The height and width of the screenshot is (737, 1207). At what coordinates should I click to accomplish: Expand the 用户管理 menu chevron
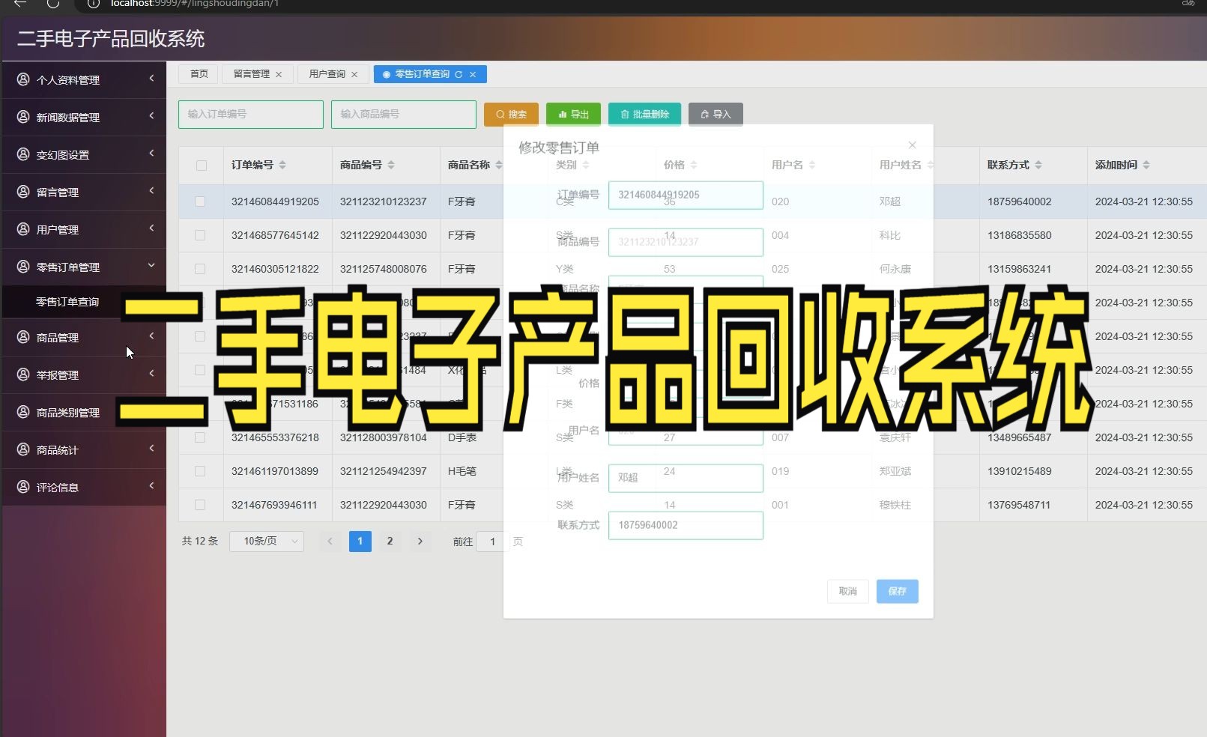tap(151, 228)
